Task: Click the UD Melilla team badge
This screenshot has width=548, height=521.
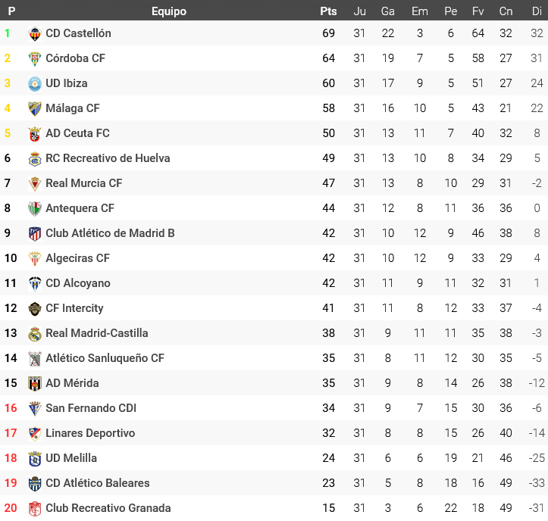Action: (35, 458)
